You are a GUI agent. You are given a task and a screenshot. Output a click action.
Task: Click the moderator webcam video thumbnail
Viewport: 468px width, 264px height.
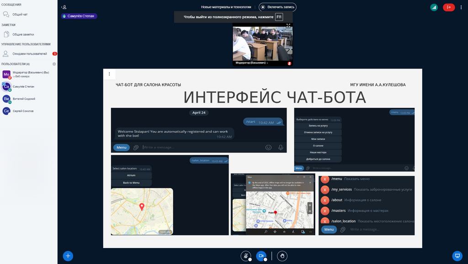pos(262,43)
